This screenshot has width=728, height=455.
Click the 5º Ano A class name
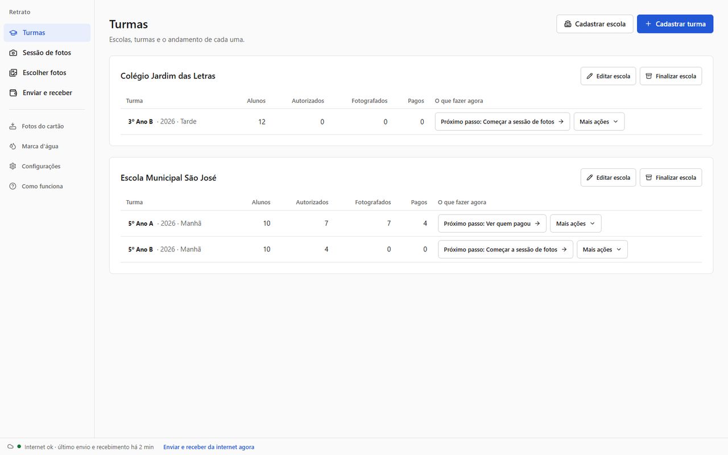click(140, 224)
